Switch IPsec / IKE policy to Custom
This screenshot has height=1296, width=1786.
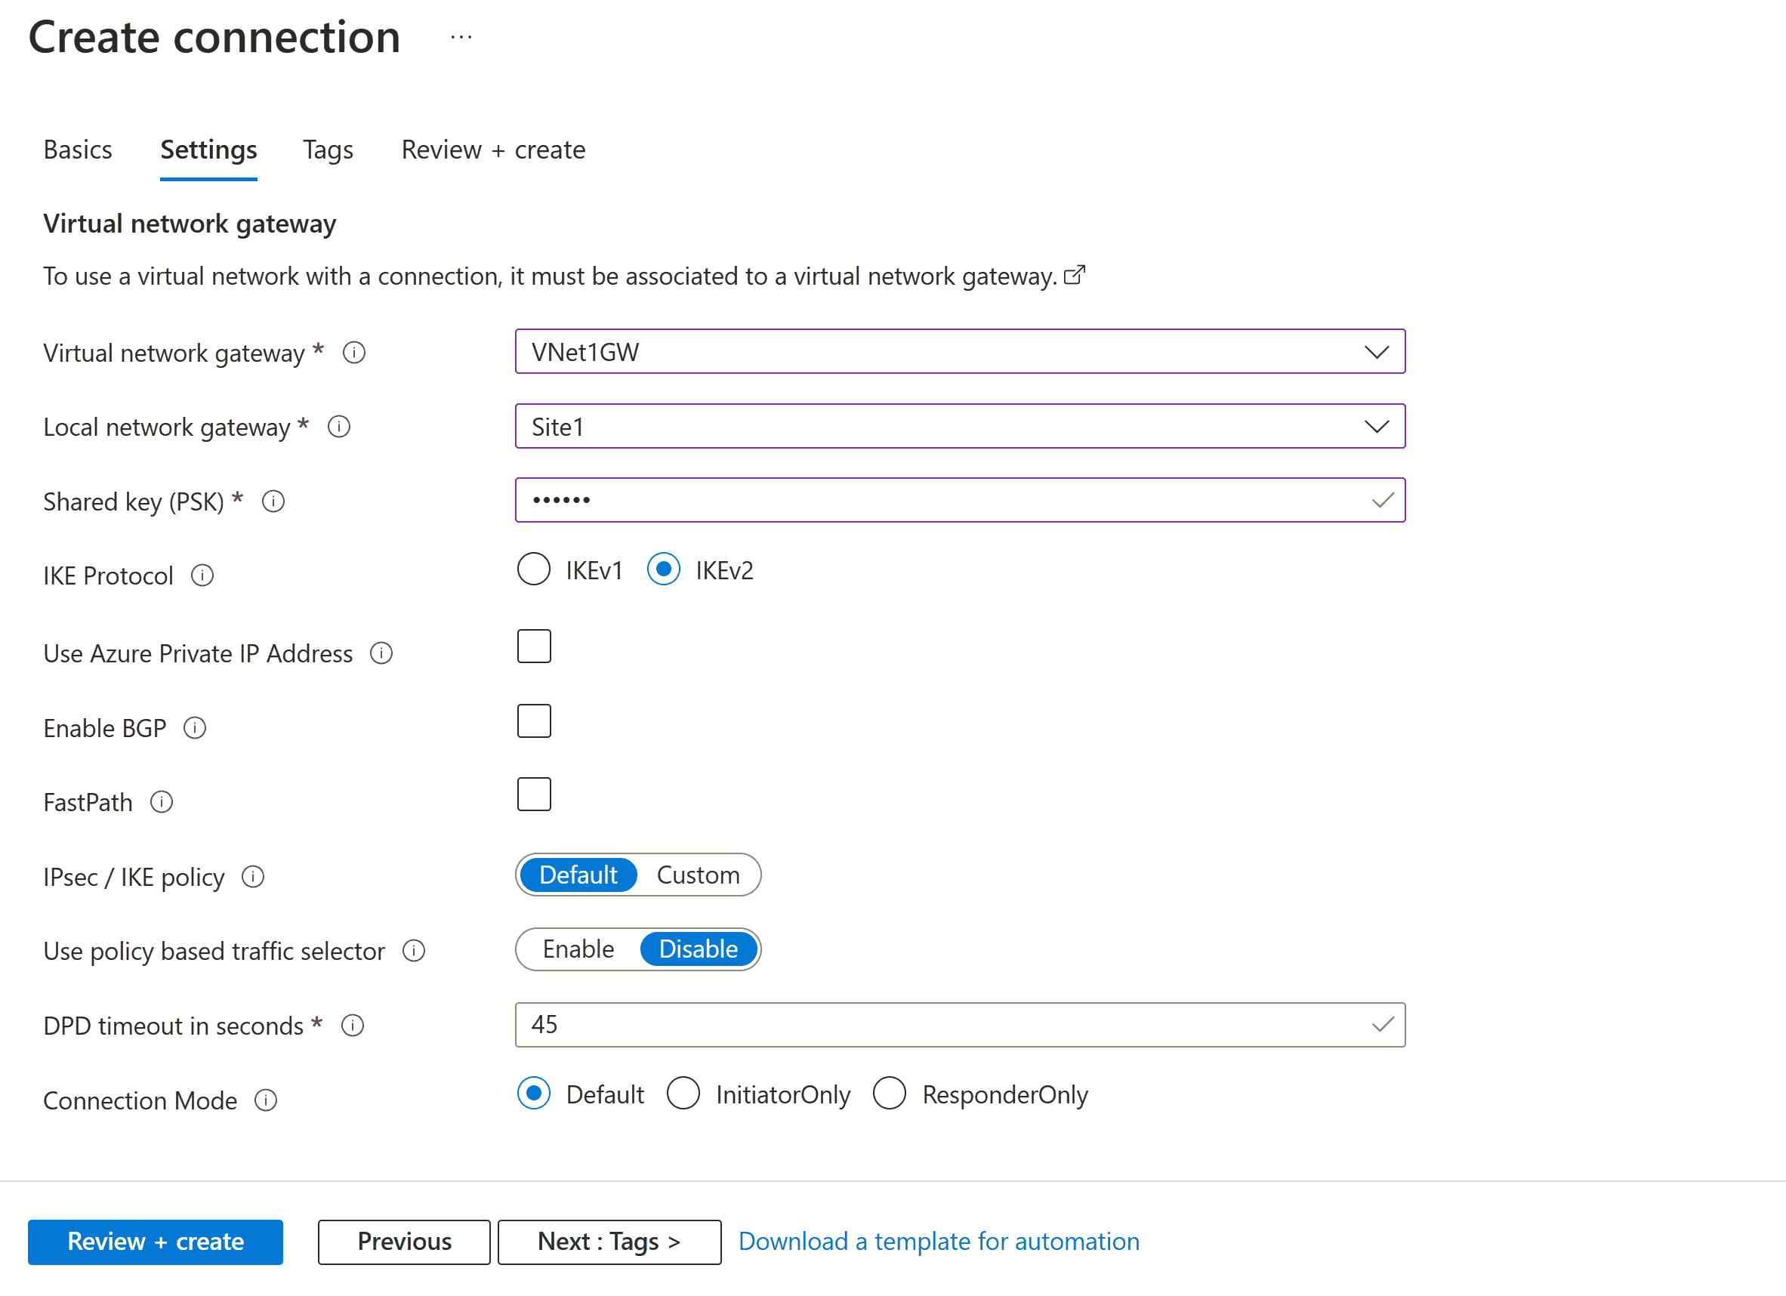coord(698,874)
